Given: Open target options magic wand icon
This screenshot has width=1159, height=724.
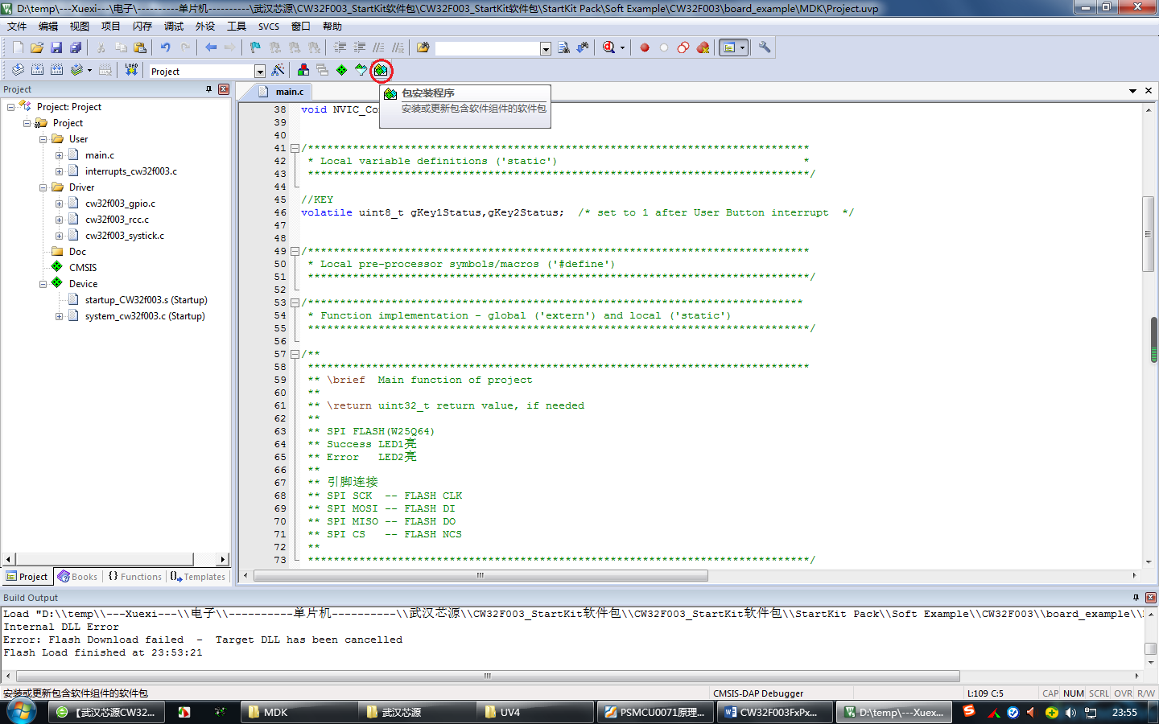Looking at the screenshot, I should click(x=278, y=70).
